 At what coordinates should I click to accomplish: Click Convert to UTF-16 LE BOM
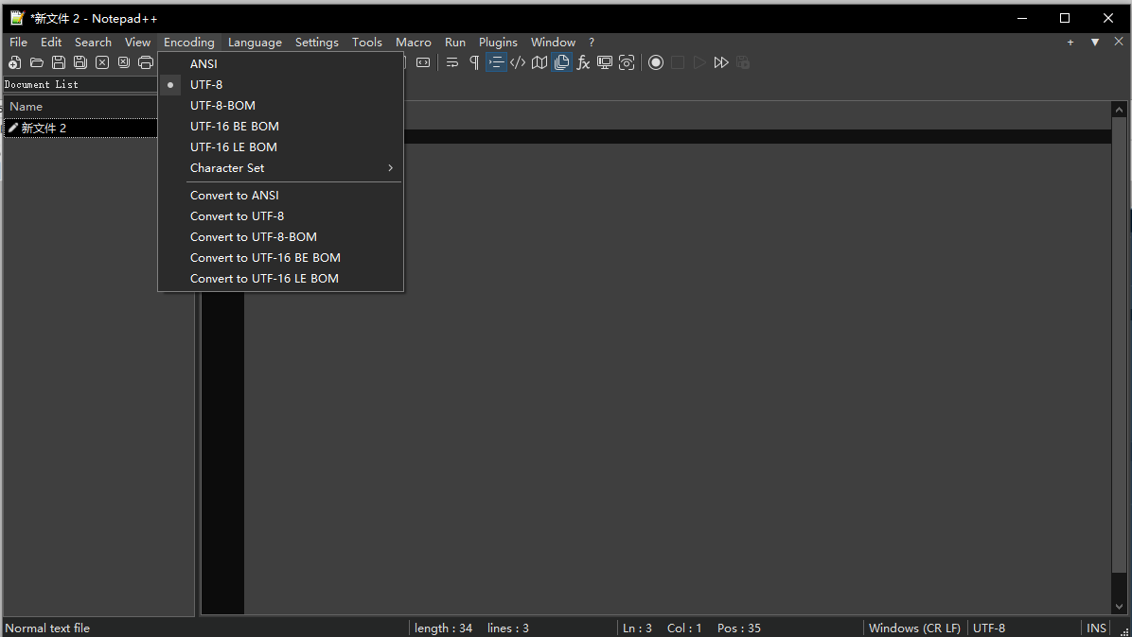280,279
